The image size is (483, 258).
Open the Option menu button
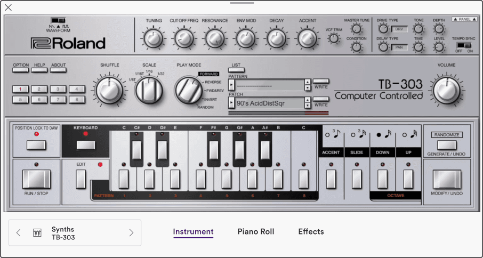21,70
